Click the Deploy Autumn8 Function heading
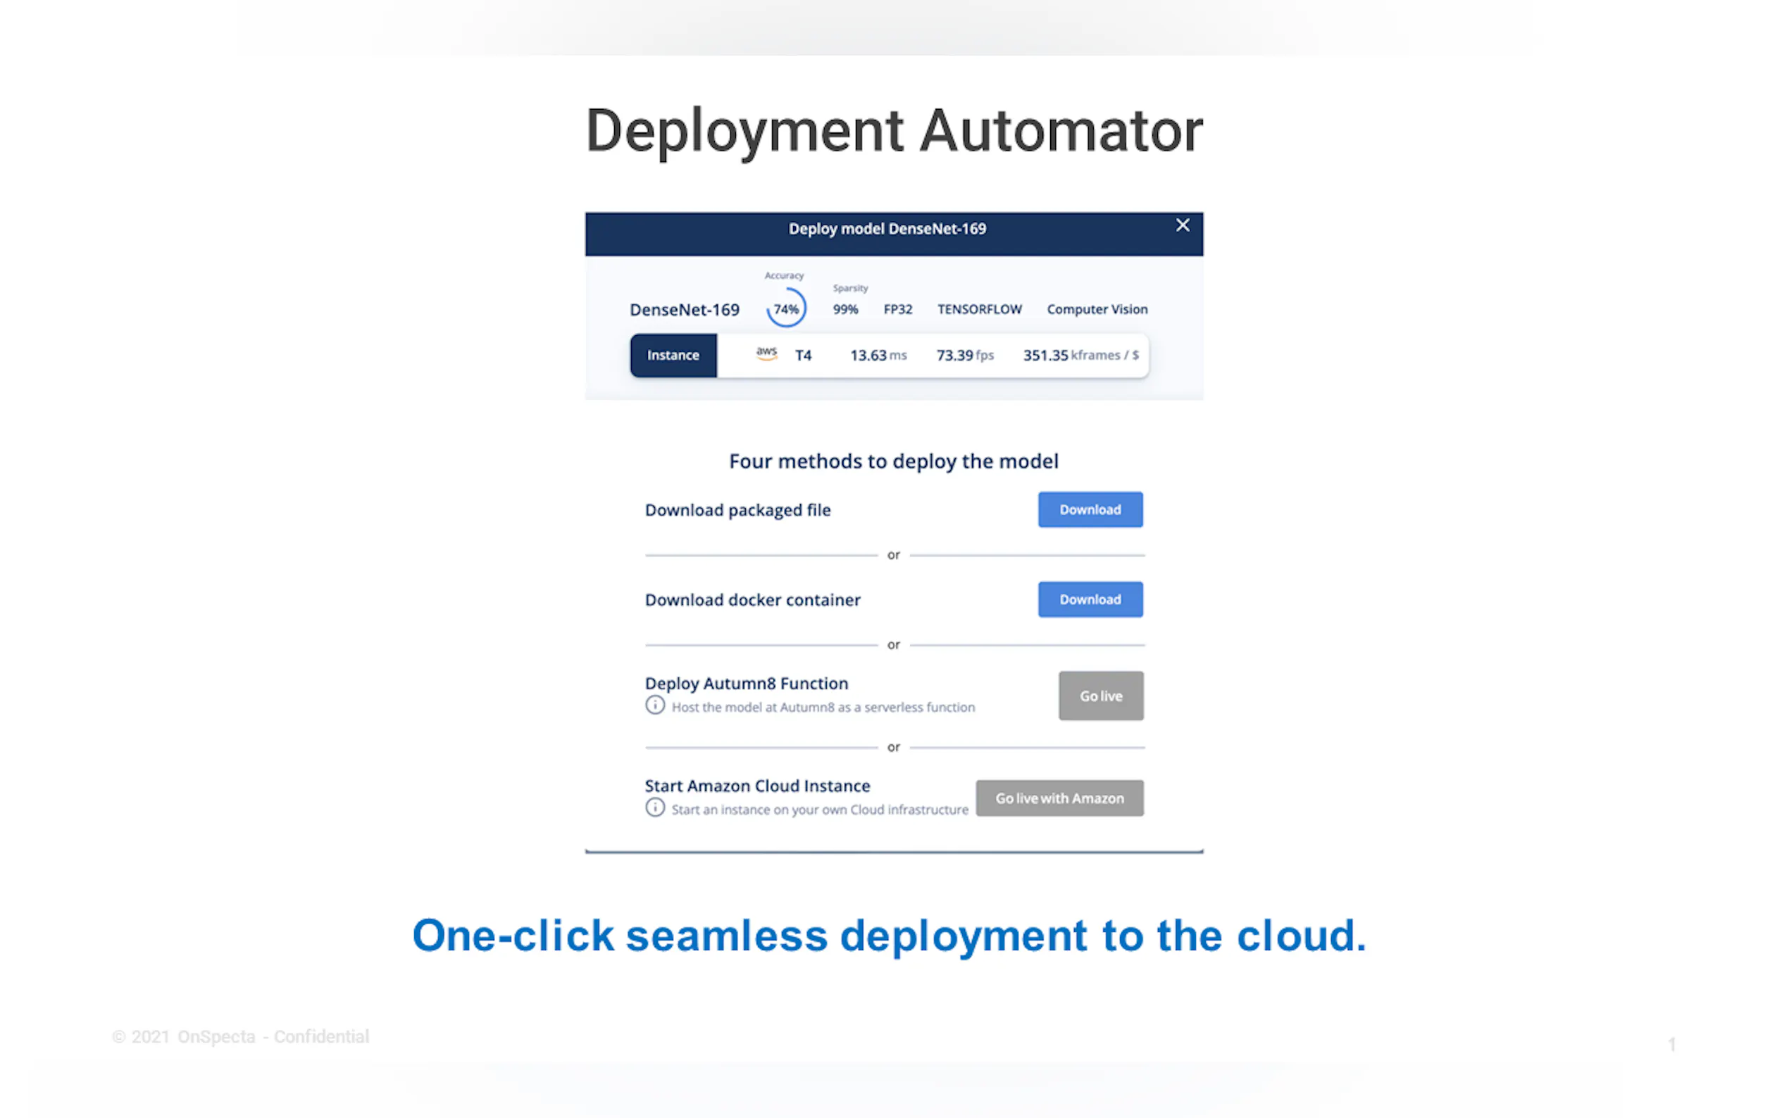 [x=746, y=683]
